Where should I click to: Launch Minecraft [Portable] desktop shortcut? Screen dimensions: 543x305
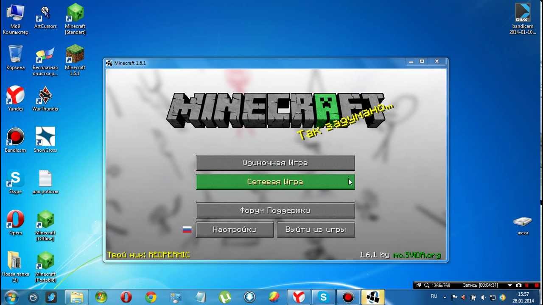pyautogui.click(x=45, y=267)
